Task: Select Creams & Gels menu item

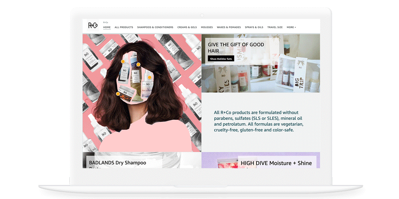Action: pyautogui.click(x=187, y=27)
